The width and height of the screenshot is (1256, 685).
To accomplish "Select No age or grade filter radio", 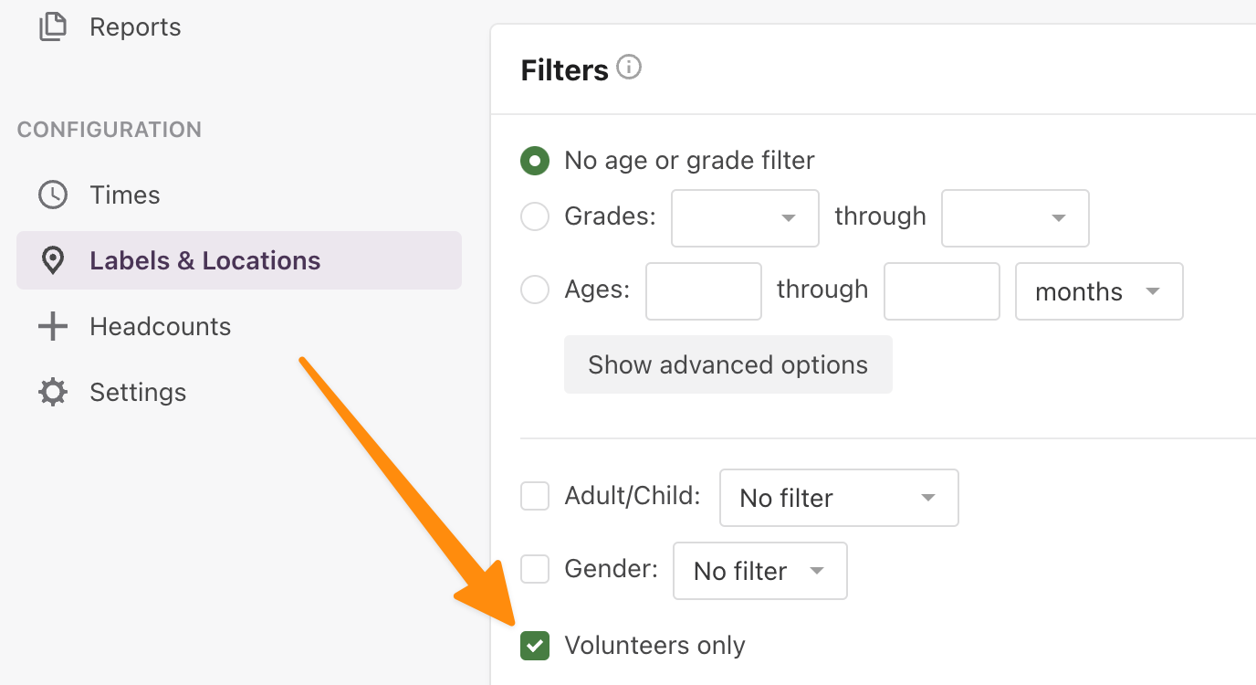I will coord(535,161).
